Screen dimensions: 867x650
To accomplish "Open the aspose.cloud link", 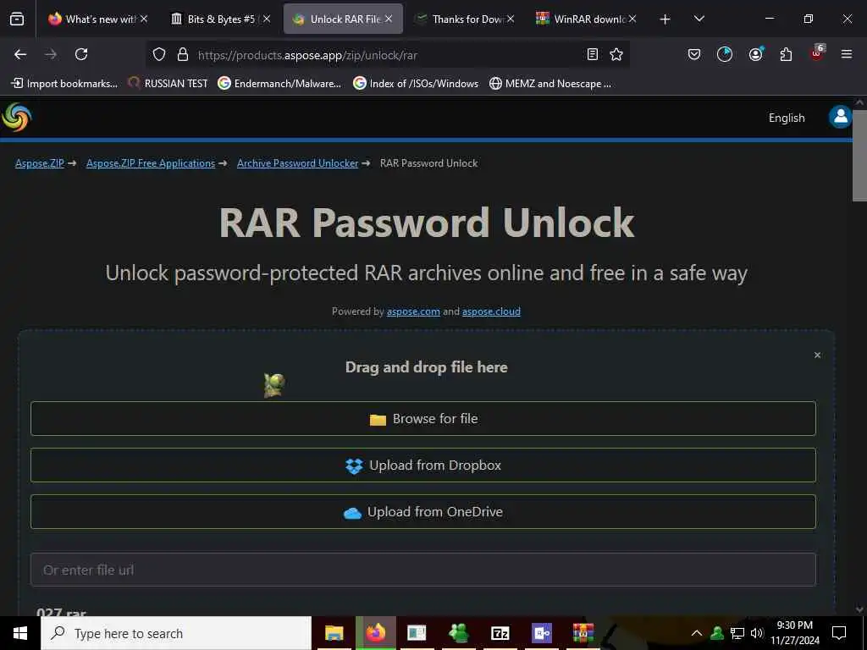I will (491, 311).
